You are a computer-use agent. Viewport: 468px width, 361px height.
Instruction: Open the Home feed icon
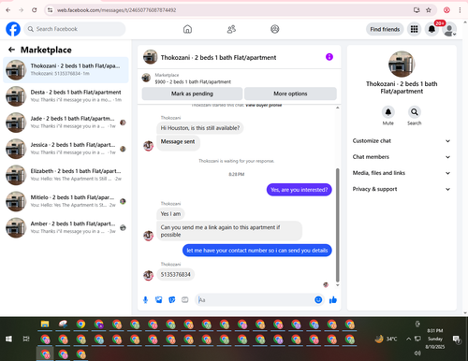point(187,29)
